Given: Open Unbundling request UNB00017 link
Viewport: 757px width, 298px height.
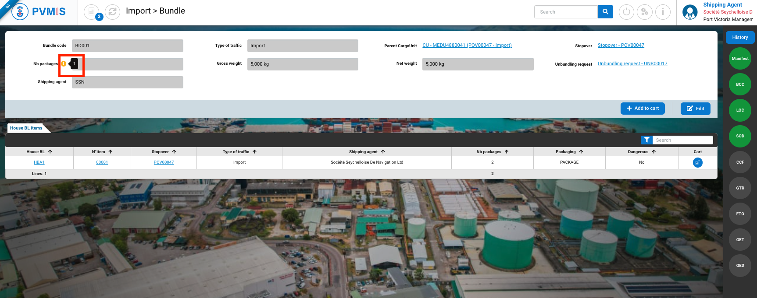Looking at the screenshot, I should [x=632, y=64].
